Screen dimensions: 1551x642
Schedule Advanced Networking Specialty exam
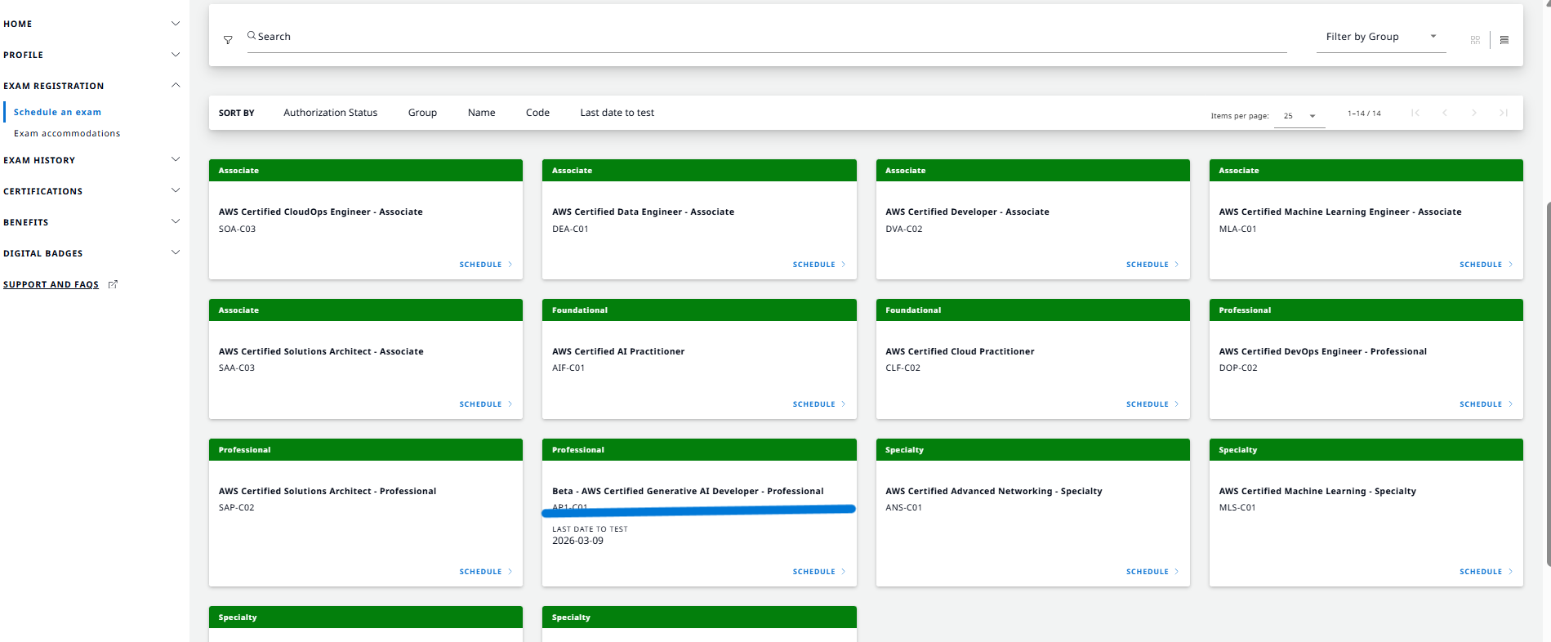tap(1152, 572)
